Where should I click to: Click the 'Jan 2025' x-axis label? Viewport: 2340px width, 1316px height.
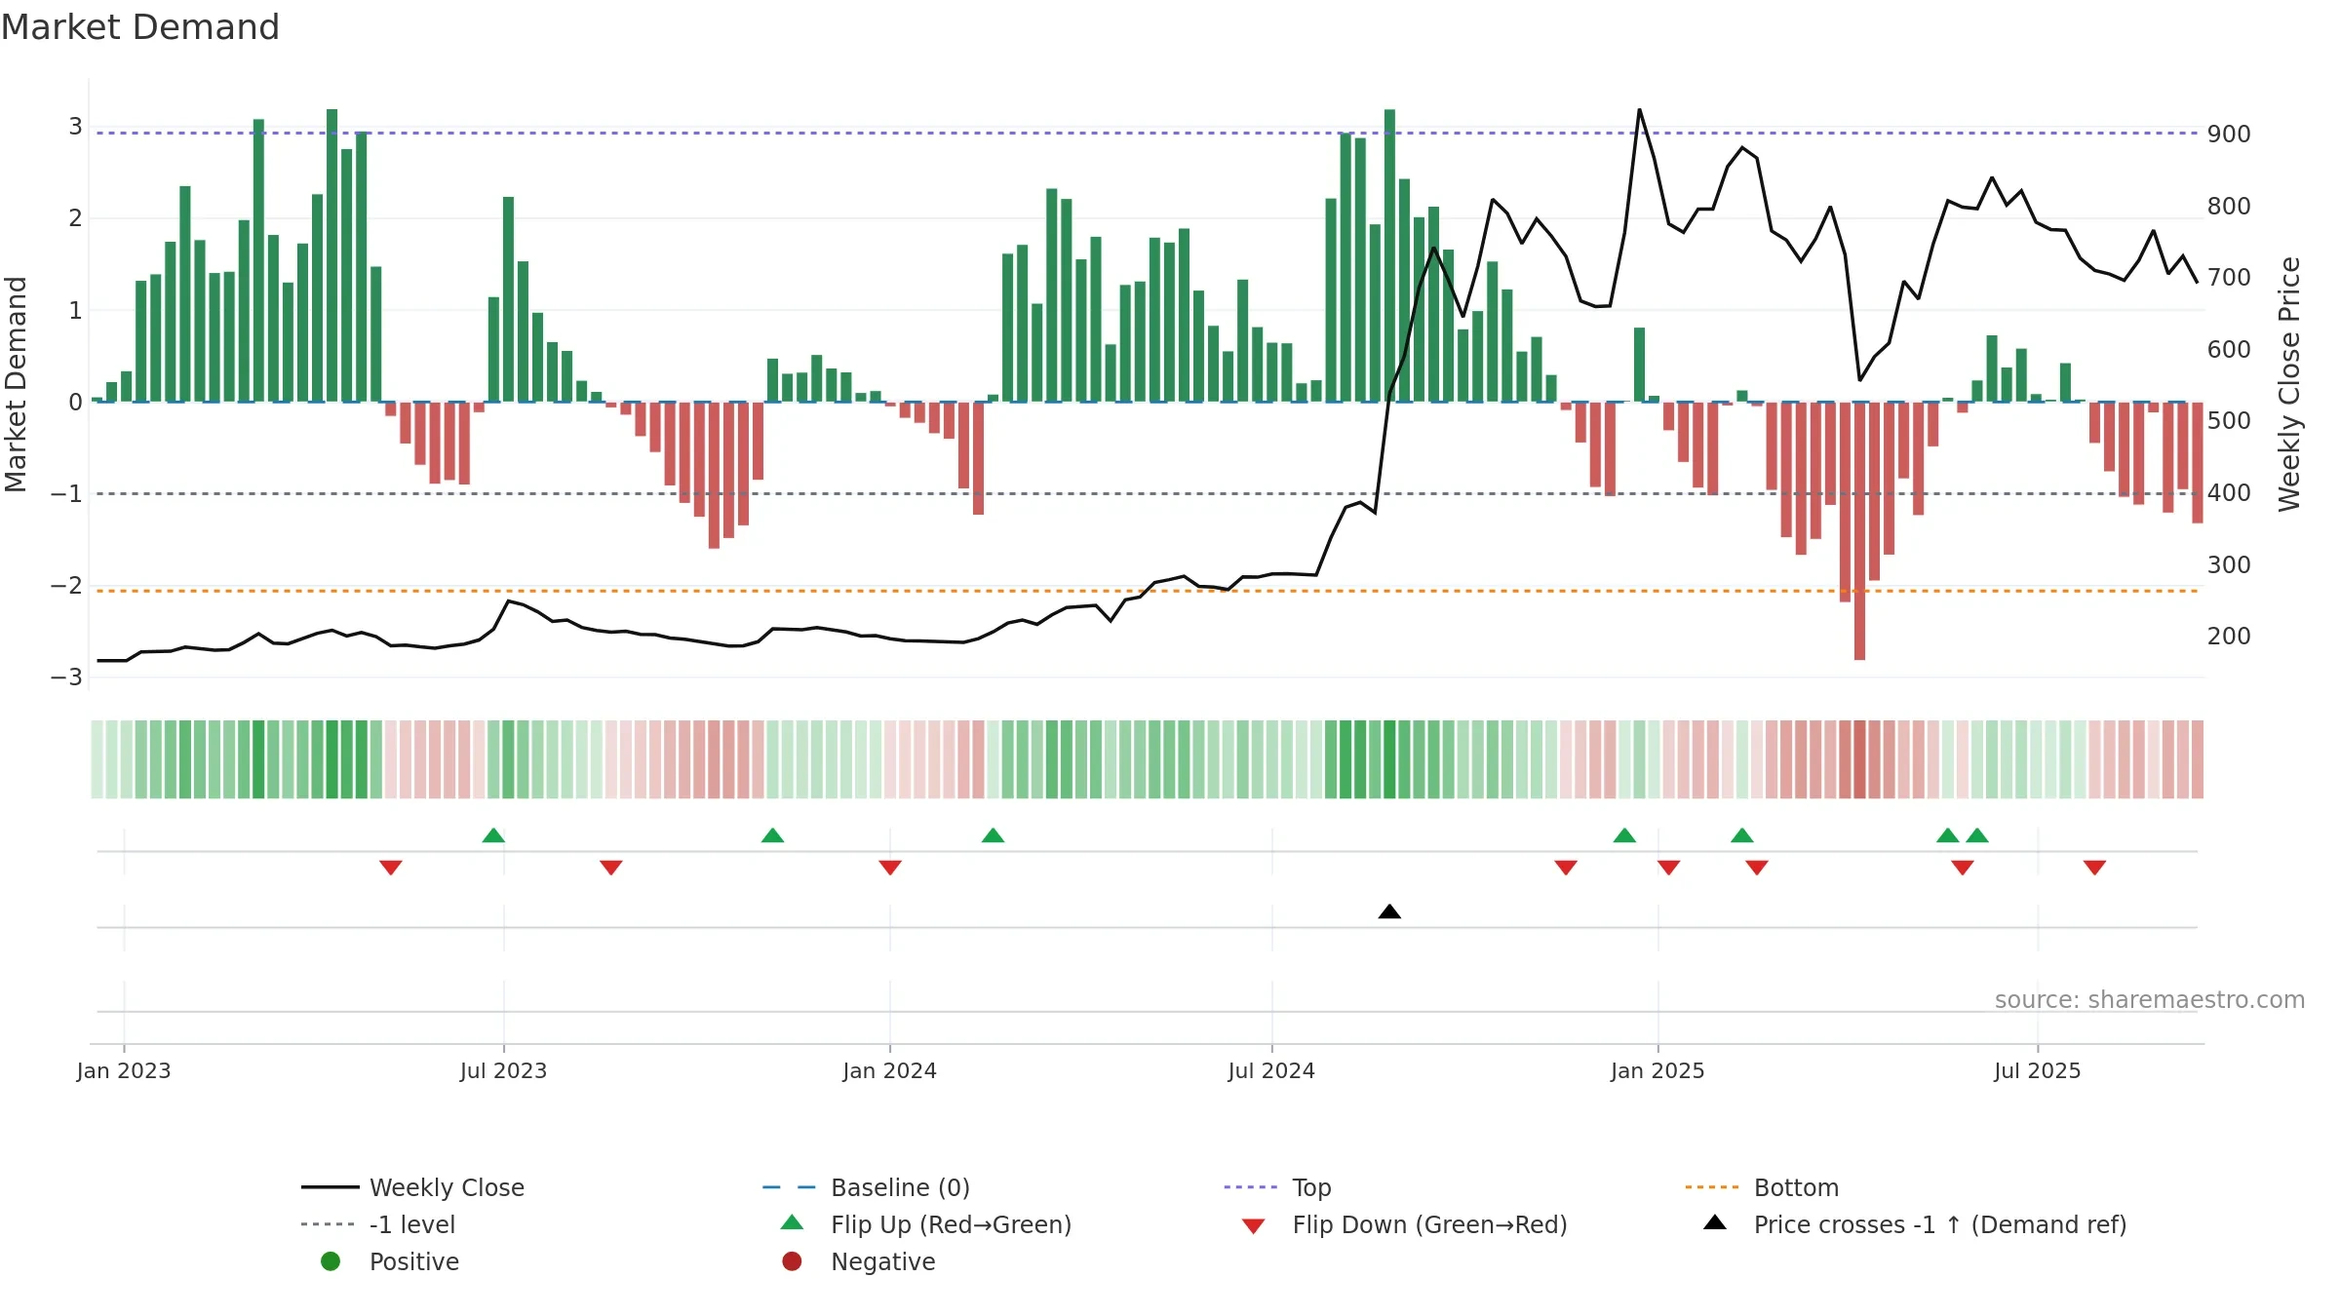[1657, 1070]
